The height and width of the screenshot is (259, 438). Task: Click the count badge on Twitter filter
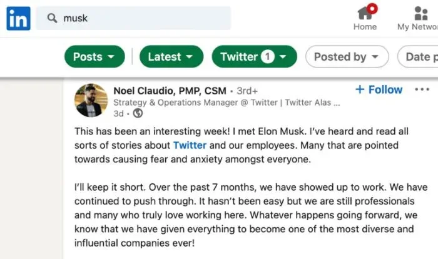coord(268,57)
